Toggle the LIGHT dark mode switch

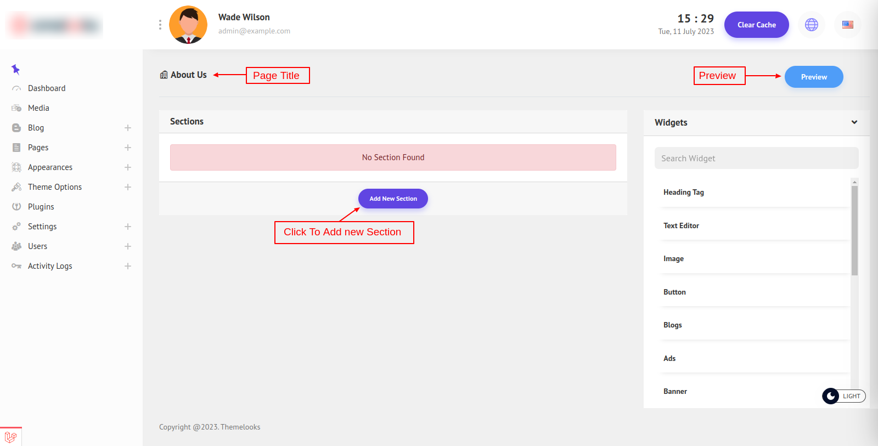[843, 396]
